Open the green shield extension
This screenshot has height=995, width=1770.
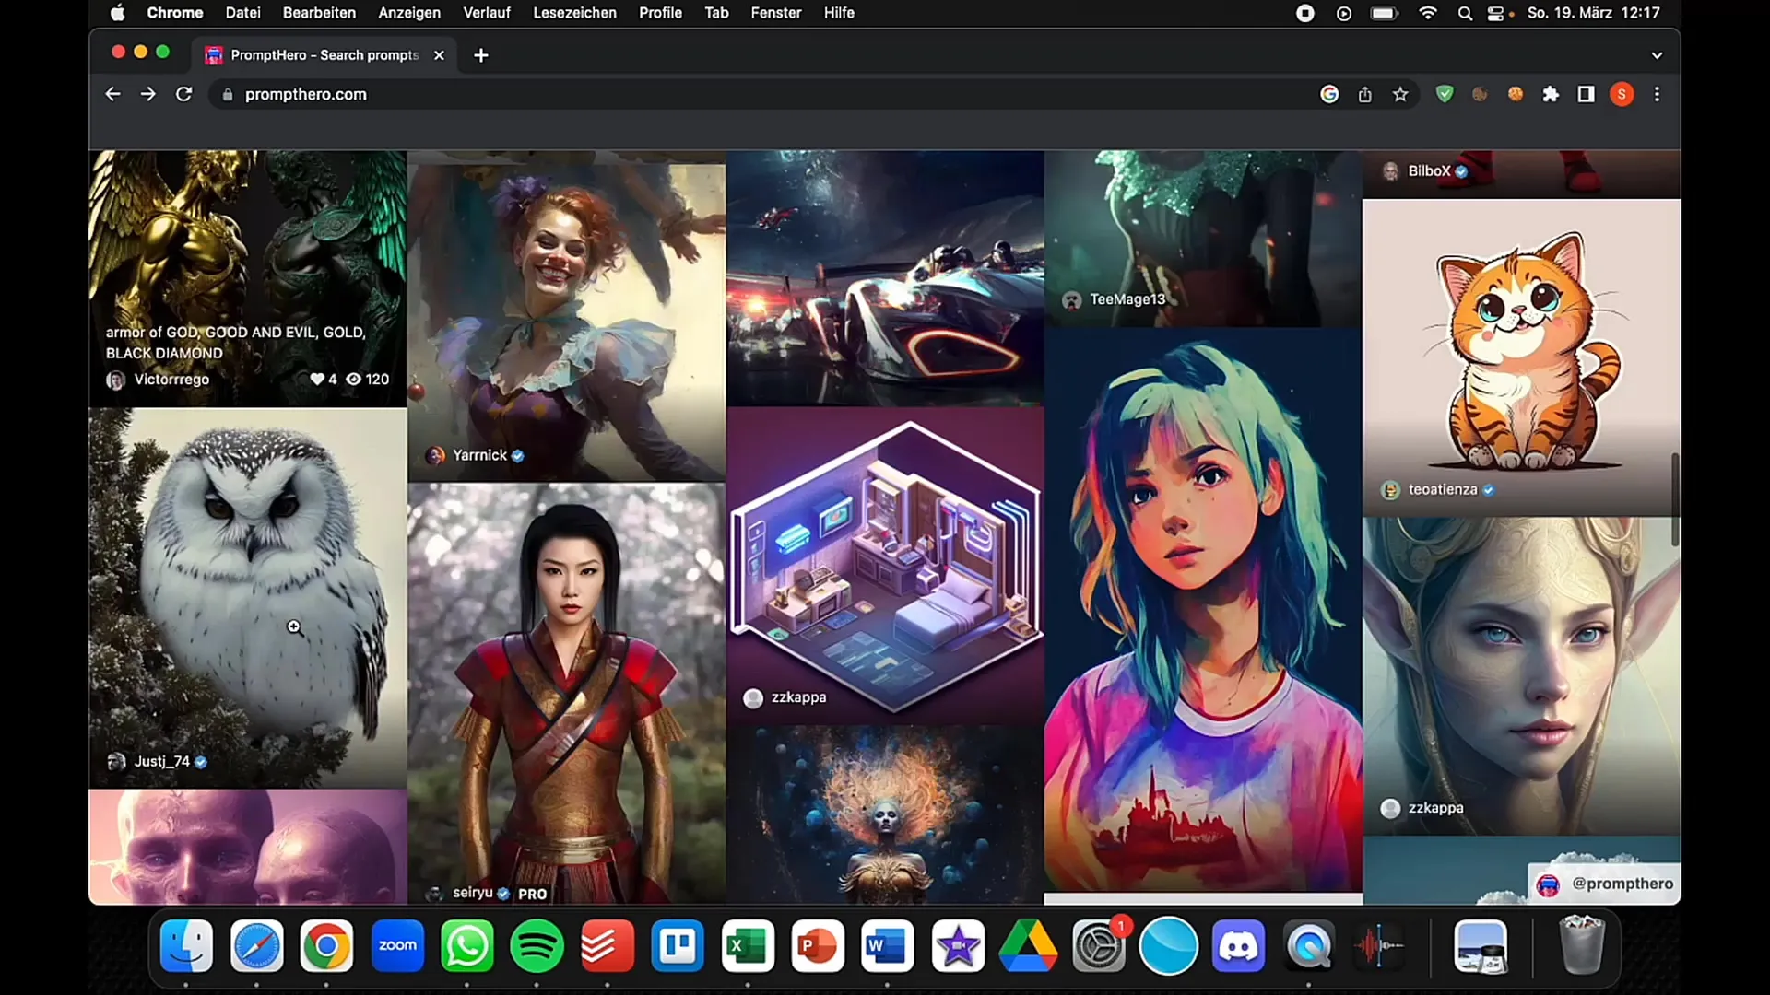point(1445,94)
